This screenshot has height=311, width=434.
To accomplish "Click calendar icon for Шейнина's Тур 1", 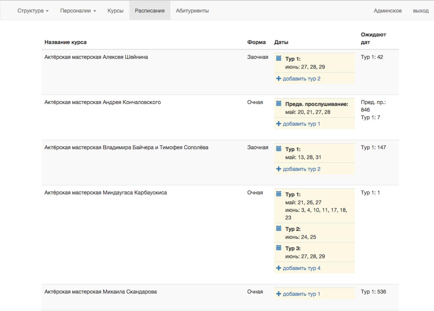I will (x=278, y=59).
